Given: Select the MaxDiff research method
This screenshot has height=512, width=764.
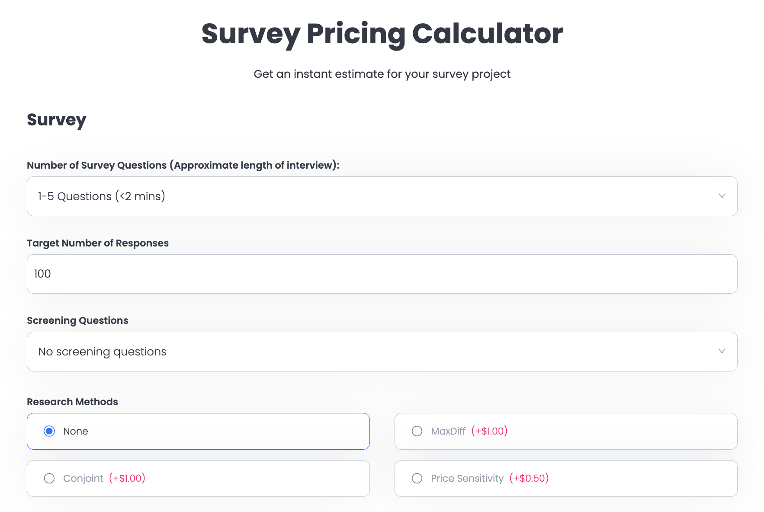Looking at the screenshot, I should pos(417,431).
